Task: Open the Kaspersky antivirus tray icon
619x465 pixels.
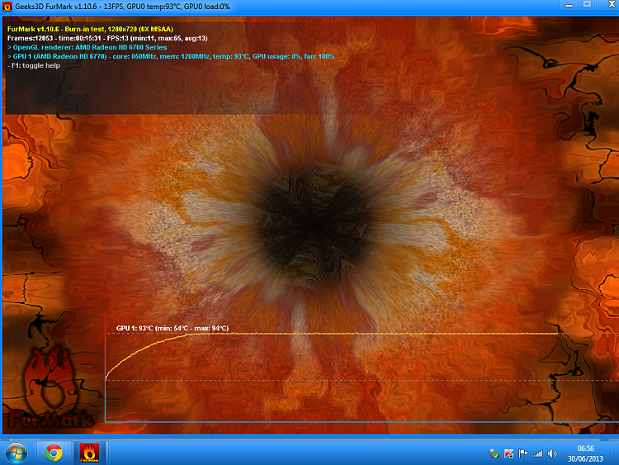Action: pos(508,453)
